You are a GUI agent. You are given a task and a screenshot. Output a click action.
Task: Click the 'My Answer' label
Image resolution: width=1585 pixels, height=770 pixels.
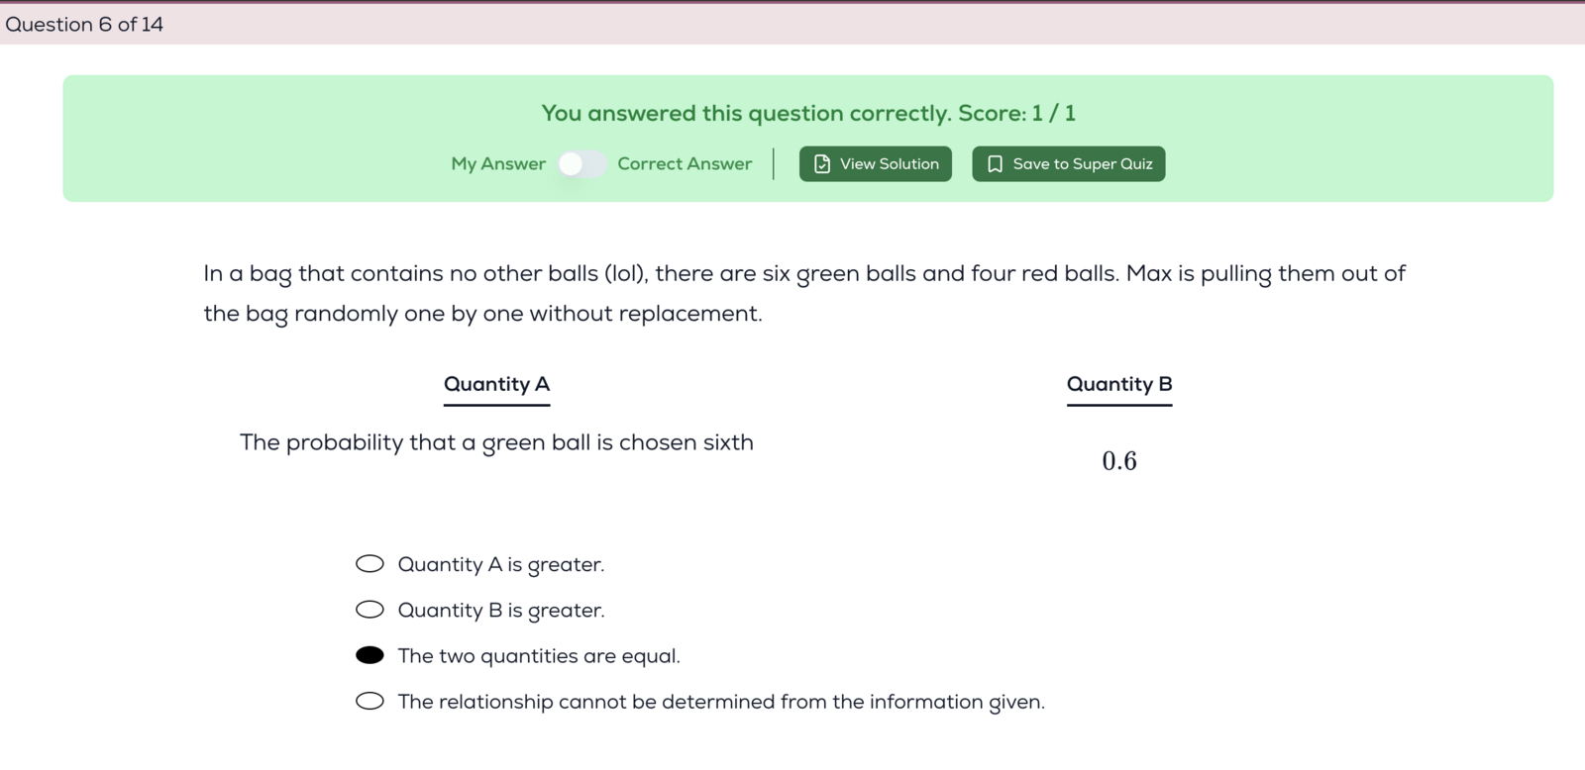498,164
